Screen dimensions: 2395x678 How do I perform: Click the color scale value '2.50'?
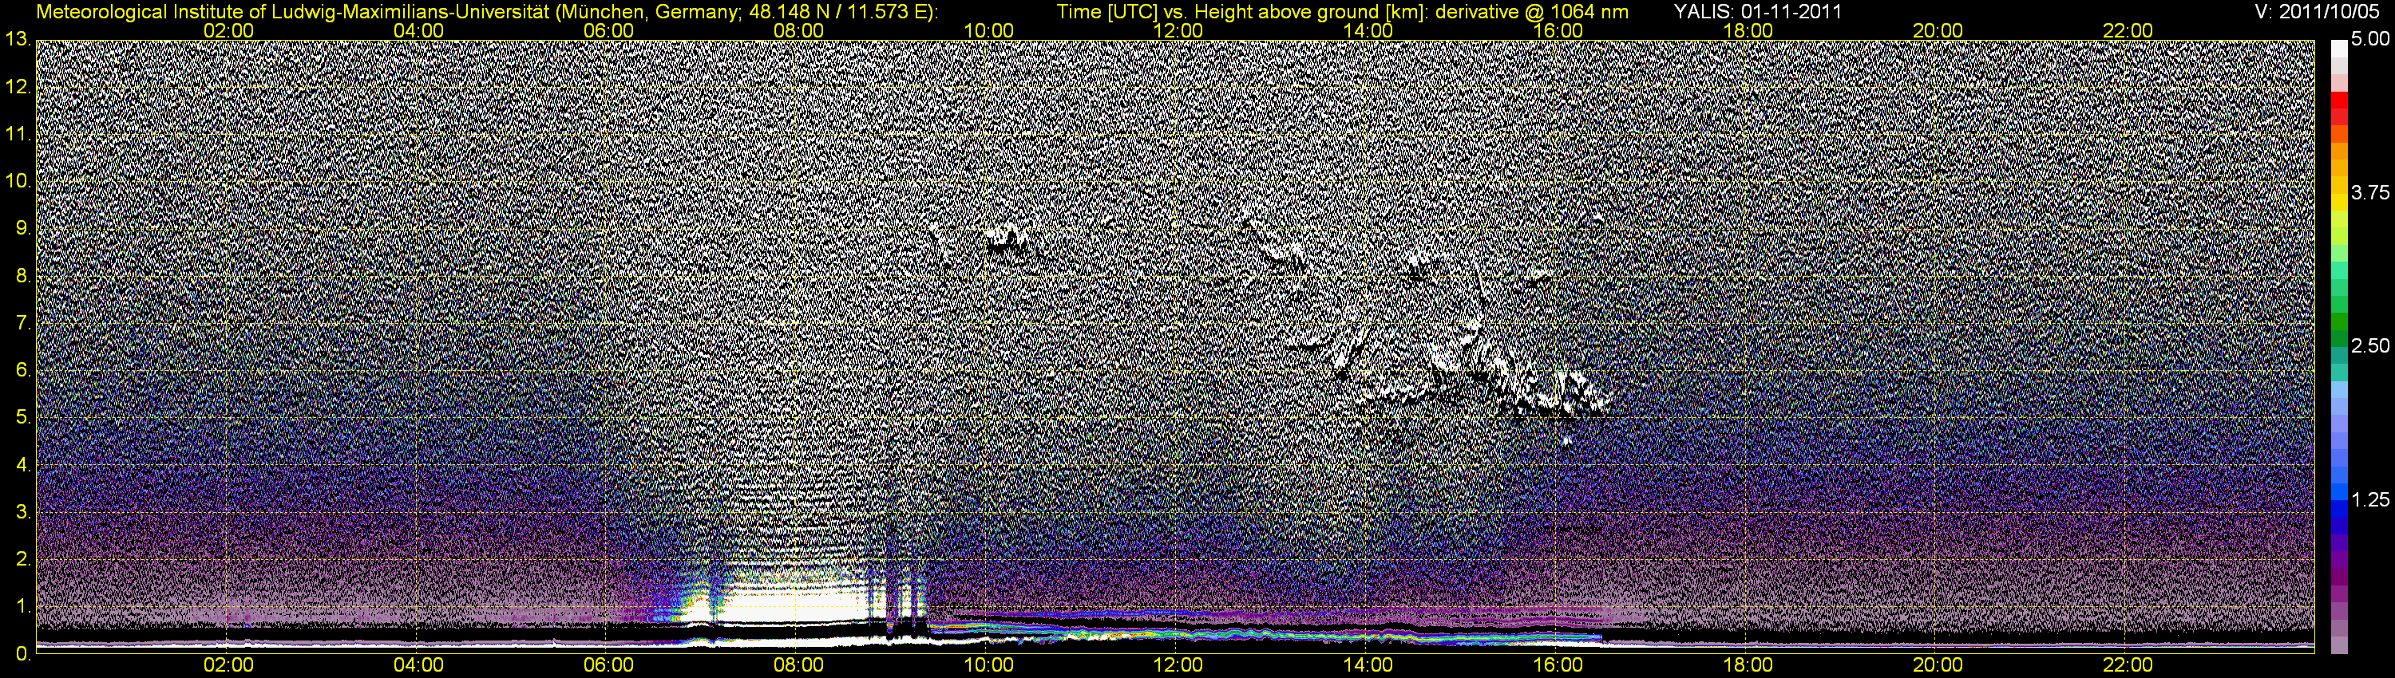[x=2370, y=346]
